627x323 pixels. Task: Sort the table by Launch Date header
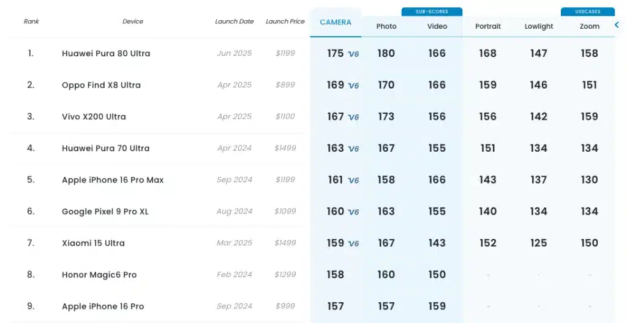(235, 21)
